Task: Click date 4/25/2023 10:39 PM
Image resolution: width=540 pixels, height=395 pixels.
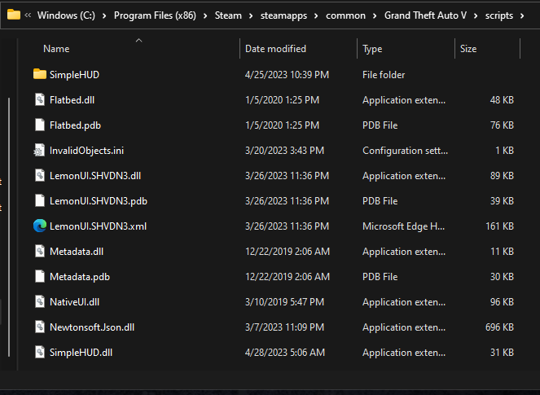Action: 287,75
